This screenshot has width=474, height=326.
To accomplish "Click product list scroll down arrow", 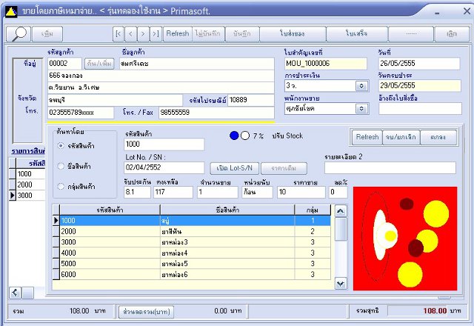I will [x=341, y=284].
